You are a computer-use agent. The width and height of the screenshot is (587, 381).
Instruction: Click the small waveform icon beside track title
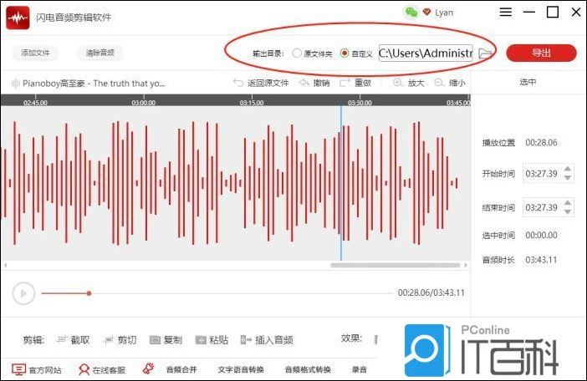(15, 83)
